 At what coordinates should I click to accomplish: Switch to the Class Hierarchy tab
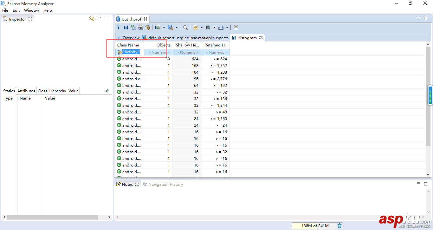point(52,91)
